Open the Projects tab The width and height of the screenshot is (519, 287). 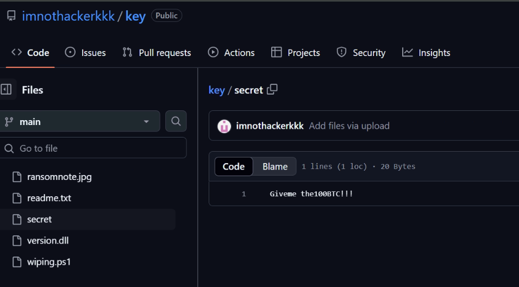tap(295, 53)
